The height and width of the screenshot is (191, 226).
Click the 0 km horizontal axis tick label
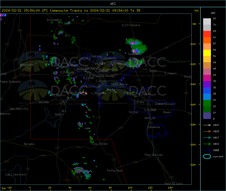point(30,187)
